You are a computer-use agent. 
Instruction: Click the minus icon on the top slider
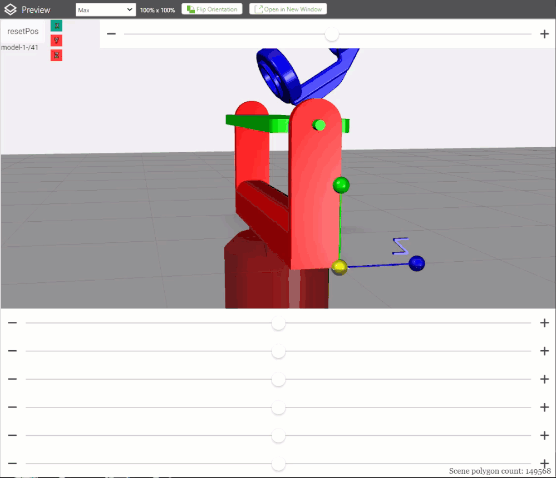pos(111,34)
